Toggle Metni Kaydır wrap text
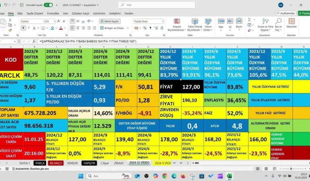Image resolution: width=310 pixels, height=181 pixels. click(110, 21)
